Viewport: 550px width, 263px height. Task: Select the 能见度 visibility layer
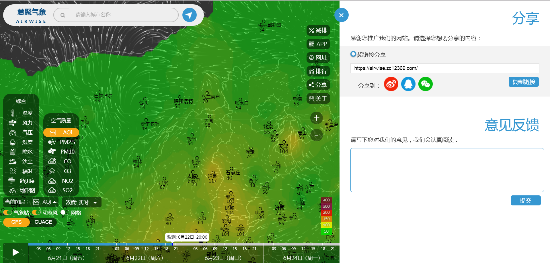click(21, 181)
